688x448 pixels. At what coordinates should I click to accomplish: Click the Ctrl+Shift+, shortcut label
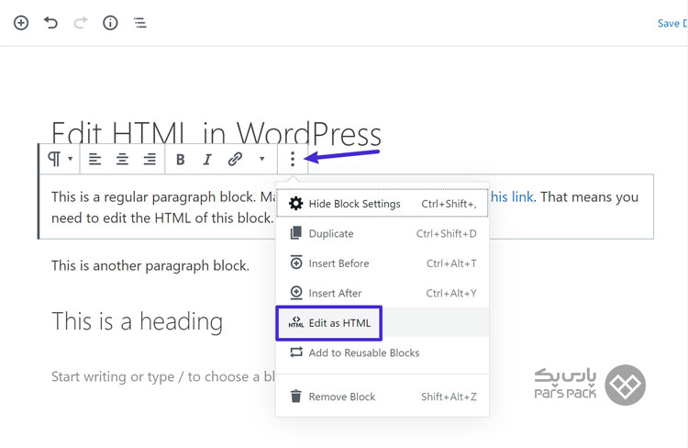coord(449,204)
